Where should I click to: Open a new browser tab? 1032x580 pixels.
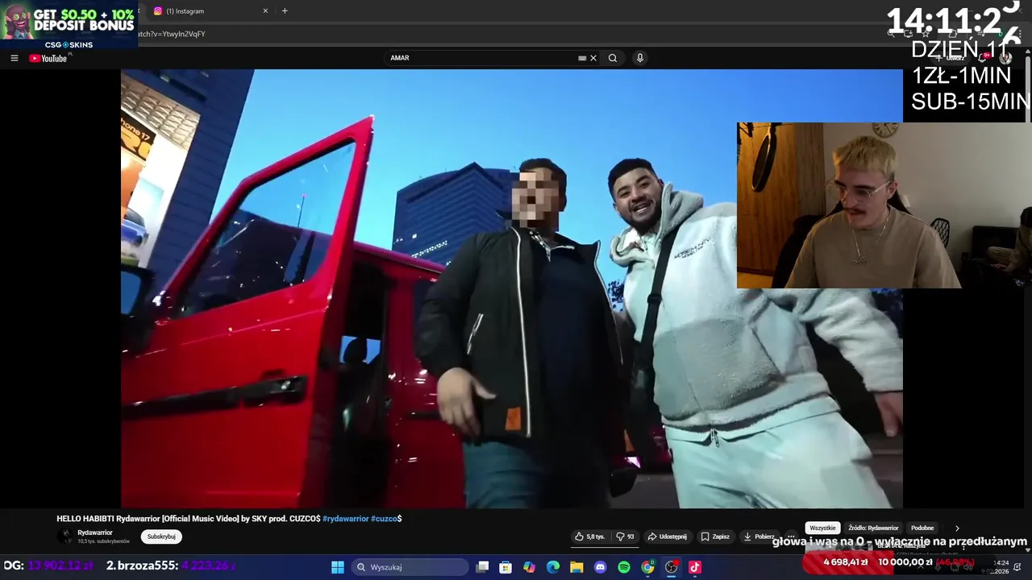tap(285, 11)
